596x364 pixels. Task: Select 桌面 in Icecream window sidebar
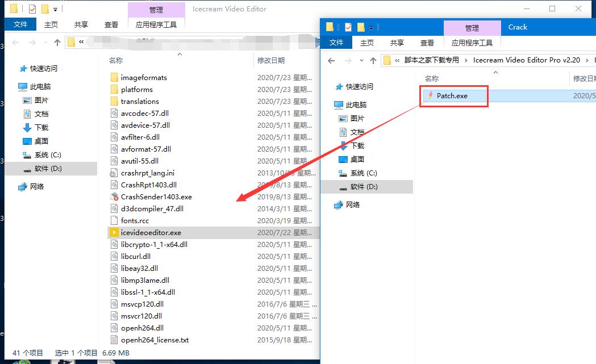click(x=41, y=141)
